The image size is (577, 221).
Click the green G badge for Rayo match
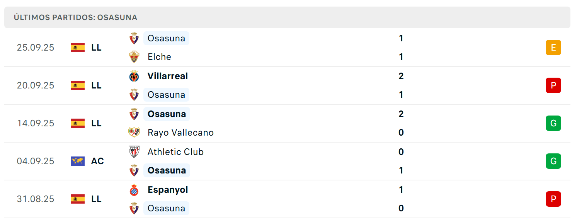(x=553, y=123)
